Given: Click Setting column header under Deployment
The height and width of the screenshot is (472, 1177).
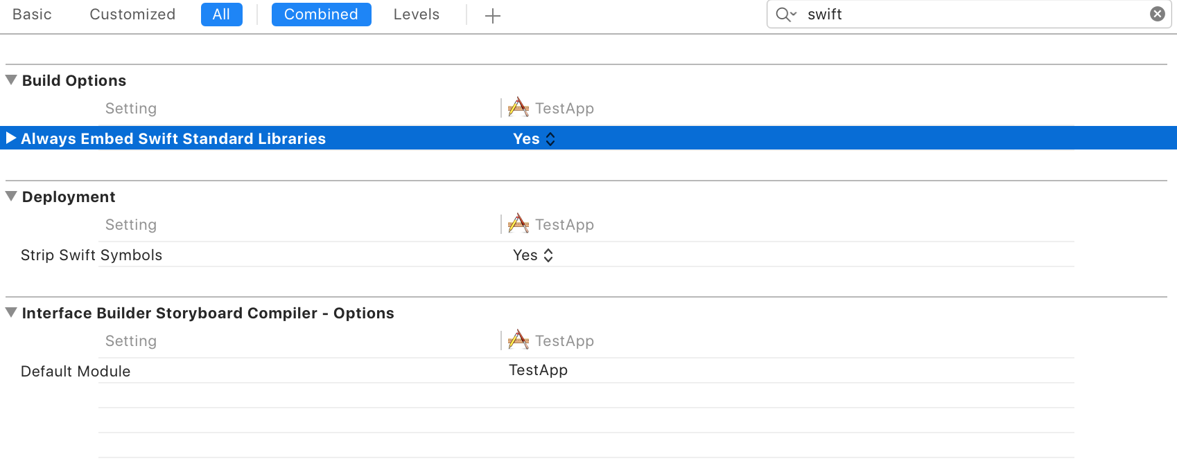Looking at the screenshot, I should (131, 225).
